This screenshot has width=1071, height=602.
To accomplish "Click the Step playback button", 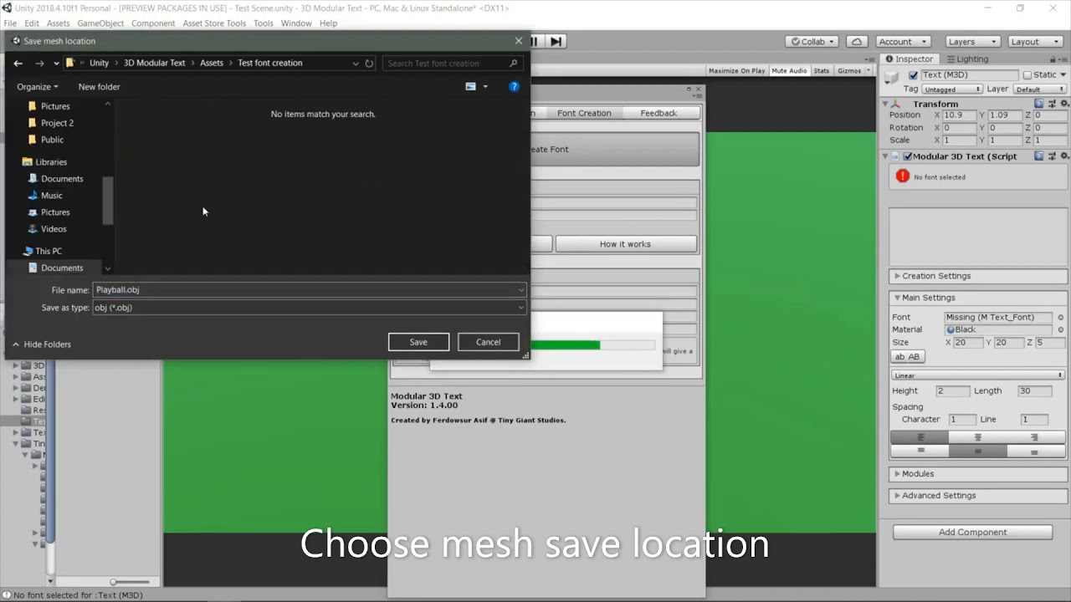I will tap(556, 41).
